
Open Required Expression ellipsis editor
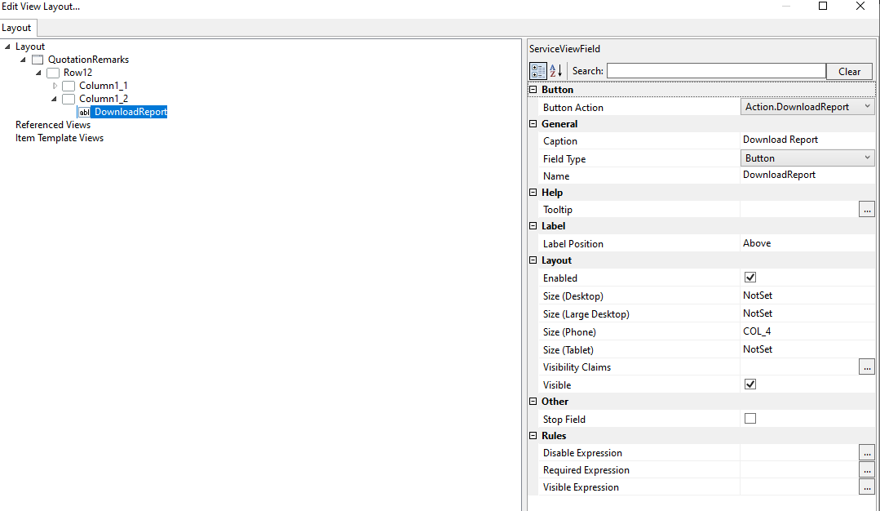(x=867, y=470)
